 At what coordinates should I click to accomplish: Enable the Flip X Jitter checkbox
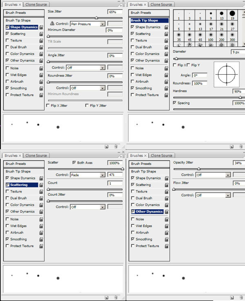[49, 106]
